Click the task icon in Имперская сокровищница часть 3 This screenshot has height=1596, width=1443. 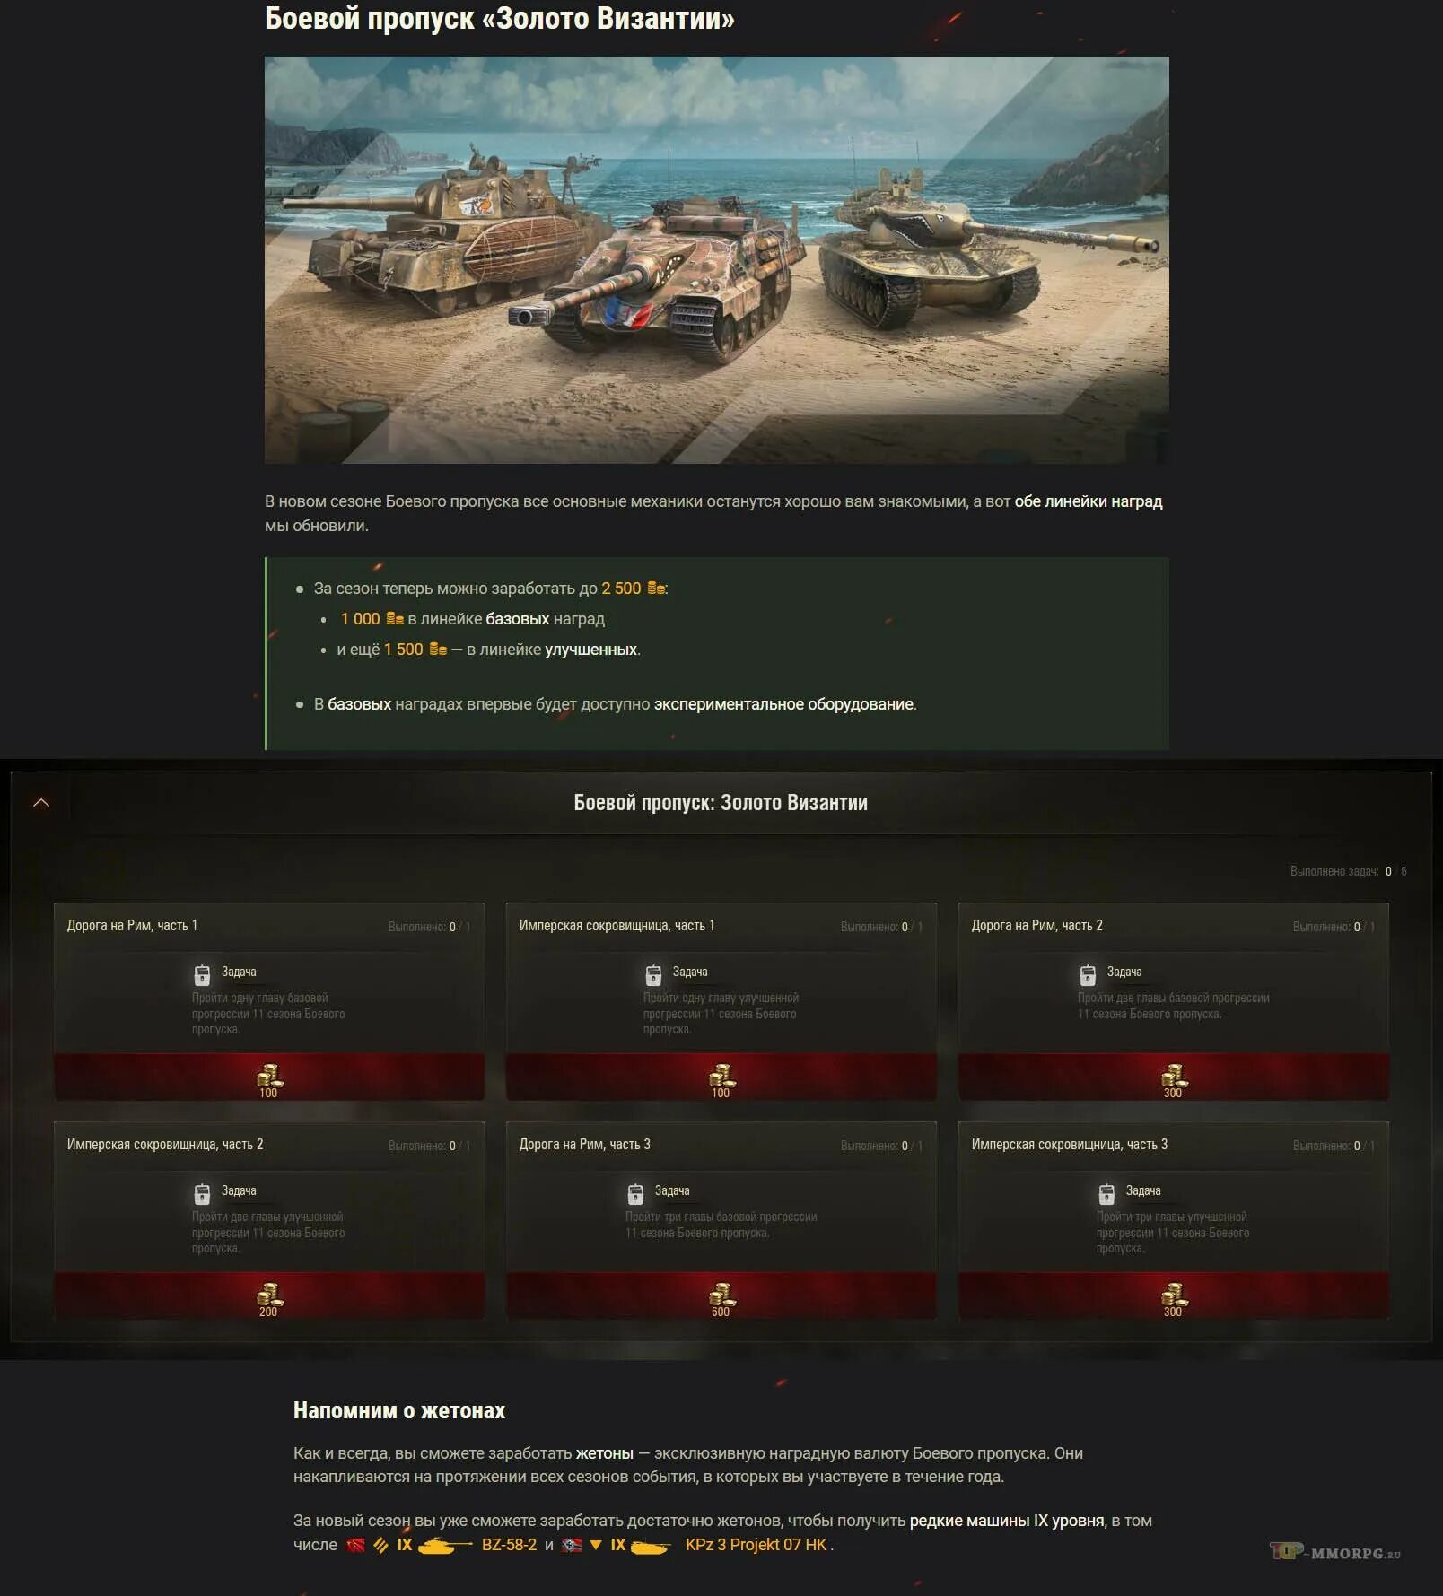(x=1106, y=1194)
